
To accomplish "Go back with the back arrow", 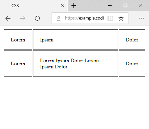I will pyautogui.click(x=8, y=18).
